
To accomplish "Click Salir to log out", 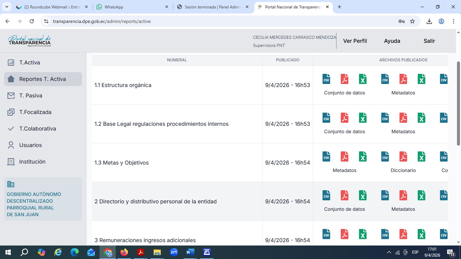I will coord(429,41).
